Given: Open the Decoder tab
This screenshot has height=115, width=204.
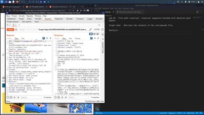Looking at the screenshot, I should [x=69, y=19].
